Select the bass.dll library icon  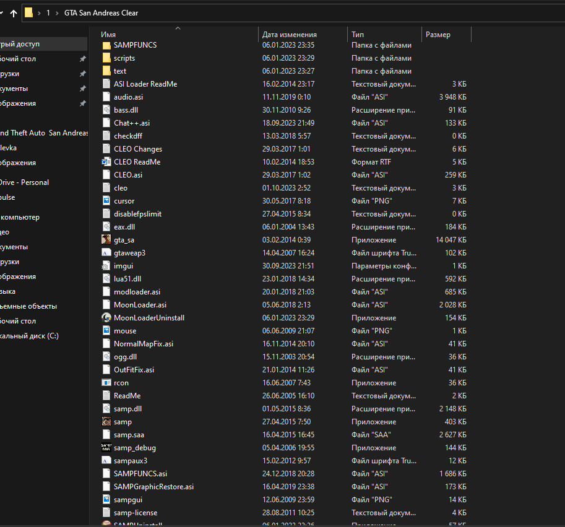(x=106, y=110)
